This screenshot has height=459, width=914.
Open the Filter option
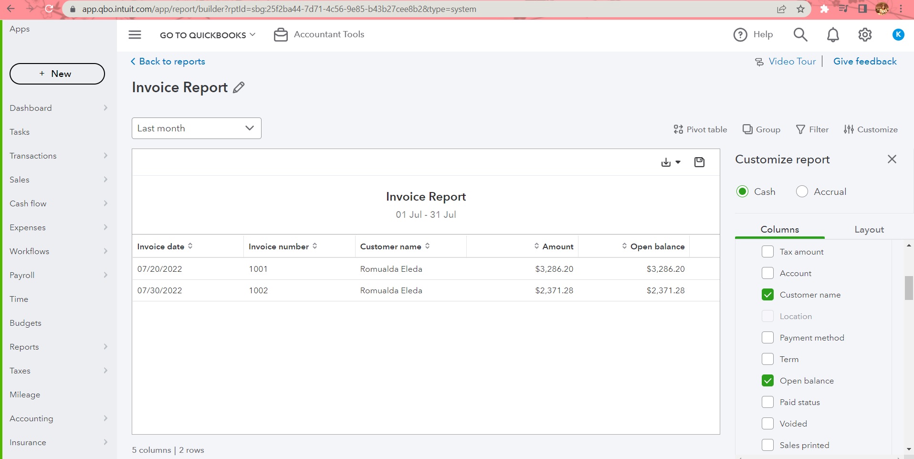click(812, 129)
